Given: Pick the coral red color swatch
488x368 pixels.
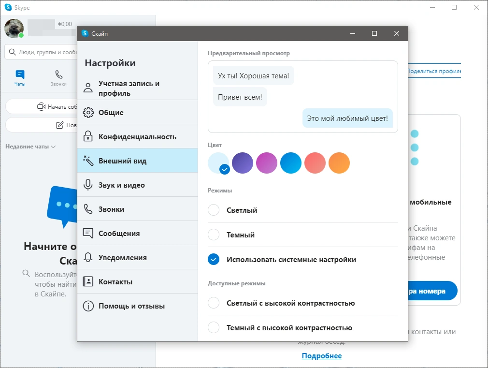Looking at the screenshot, I should 315,162.
